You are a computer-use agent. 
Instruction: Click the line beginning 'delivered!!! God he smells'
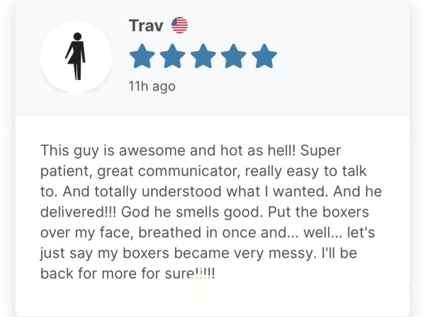coord(205,212)
